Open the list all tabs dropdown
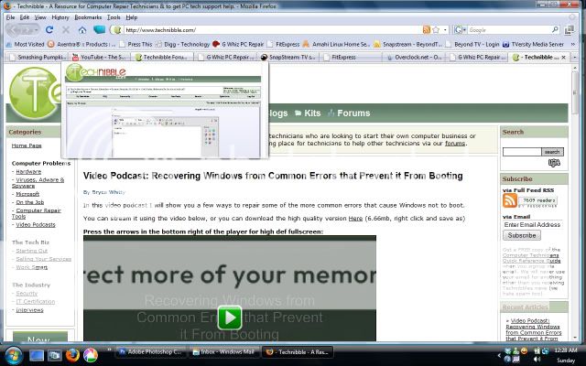Image resolution: width=586 pixels, height=366 pixels. coord(575,57)
